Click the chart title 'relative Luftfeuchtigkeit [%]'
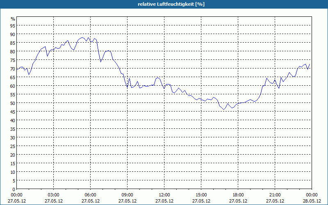This screenshot has width=328, height=205. (x=171, y=4)
